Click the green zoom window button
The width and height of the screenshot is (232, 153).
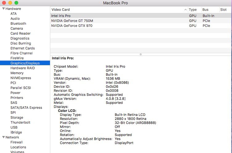point(16,3)
